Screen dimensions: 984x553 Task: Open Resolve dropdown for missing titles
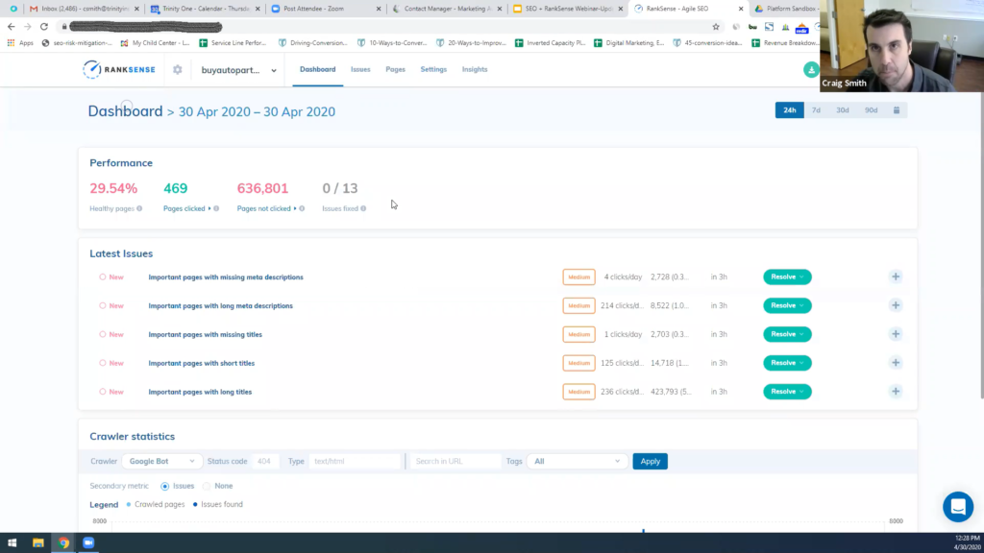tap(787, 334)
